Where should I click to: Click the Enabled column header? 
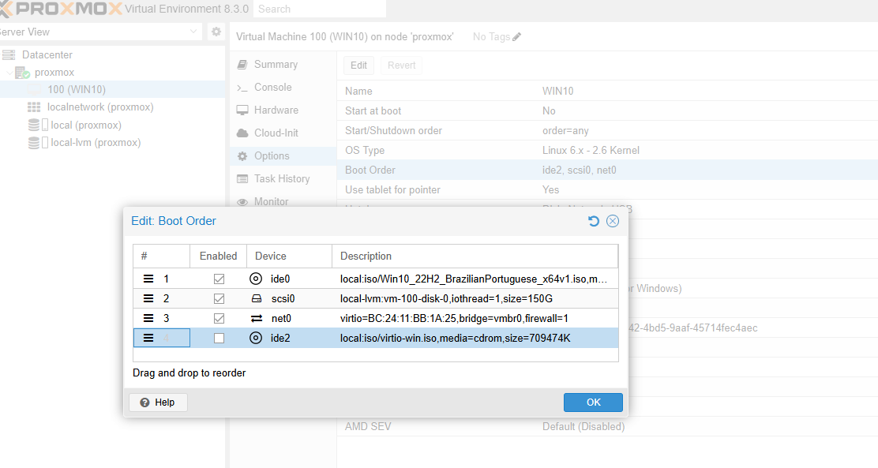pos(219,256)
